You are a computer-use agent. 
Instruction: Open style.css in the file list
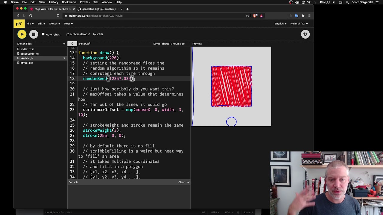coord(27,63)
